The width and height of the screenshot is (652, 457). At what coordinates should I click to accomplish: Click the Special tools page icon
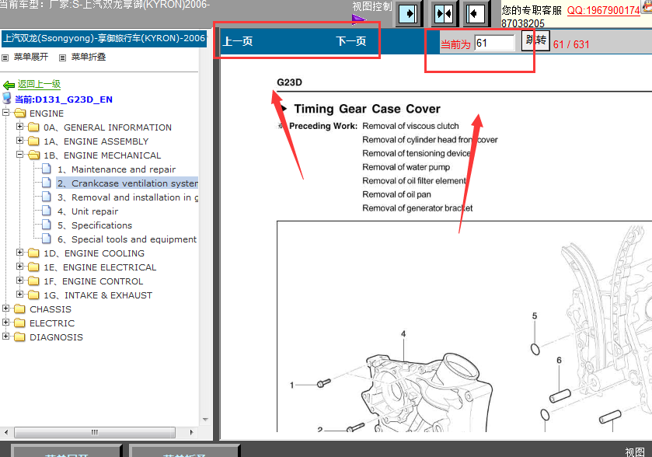pos(47,239)
